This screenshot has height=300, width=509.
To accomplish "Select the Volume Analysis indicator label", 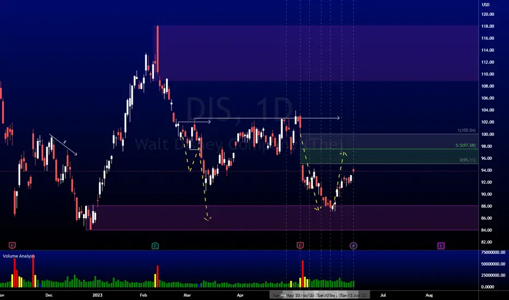I will point(19,256).
